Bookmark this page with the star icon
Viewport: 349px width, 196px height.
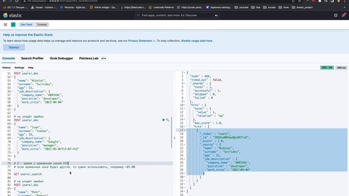[x=299, y=1]
